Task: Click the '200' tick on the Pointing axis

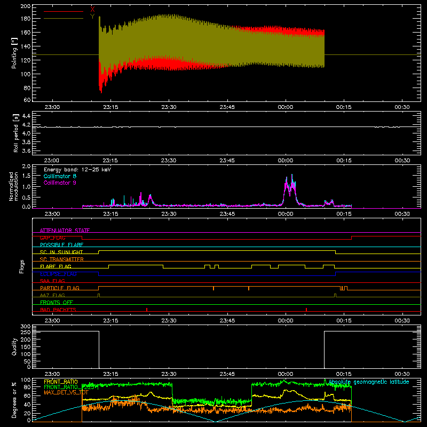Action: click(x=26, y=6)
